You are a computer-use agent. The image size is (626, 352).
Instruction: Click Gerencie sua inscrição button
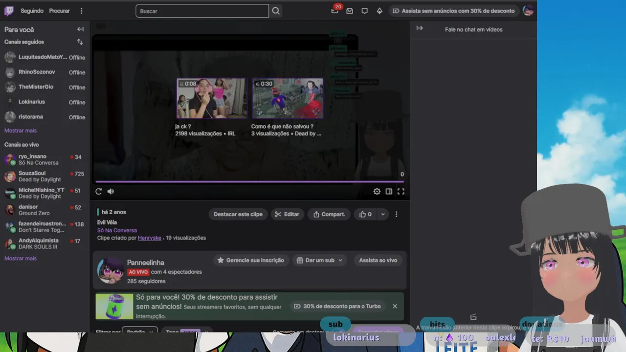251,260
